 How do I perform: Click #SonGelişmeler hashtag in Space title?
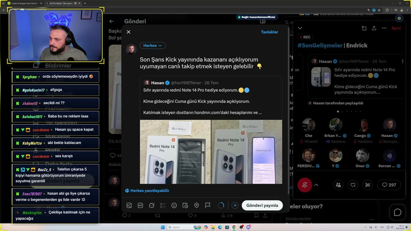[x=320, y=46]
